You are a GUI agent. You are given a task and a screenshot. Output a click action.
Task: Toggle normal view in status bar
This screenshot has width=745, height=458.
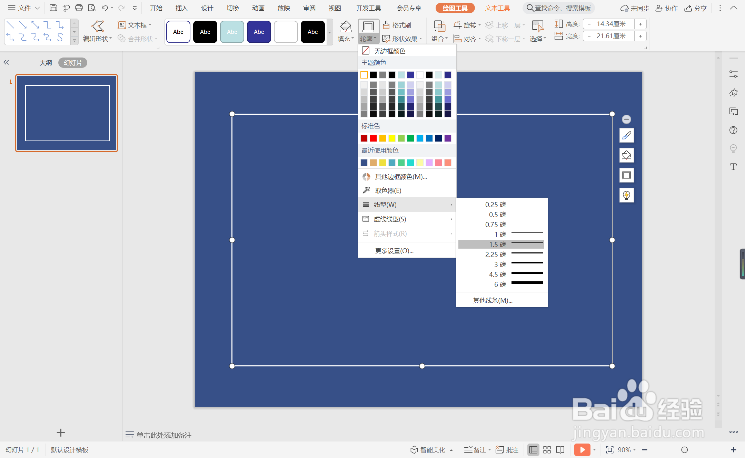coord(533,450)
